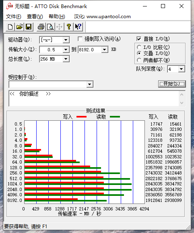
Task: Click the read value 3556769
Action: pyautogui.click(x=173, y=195)
